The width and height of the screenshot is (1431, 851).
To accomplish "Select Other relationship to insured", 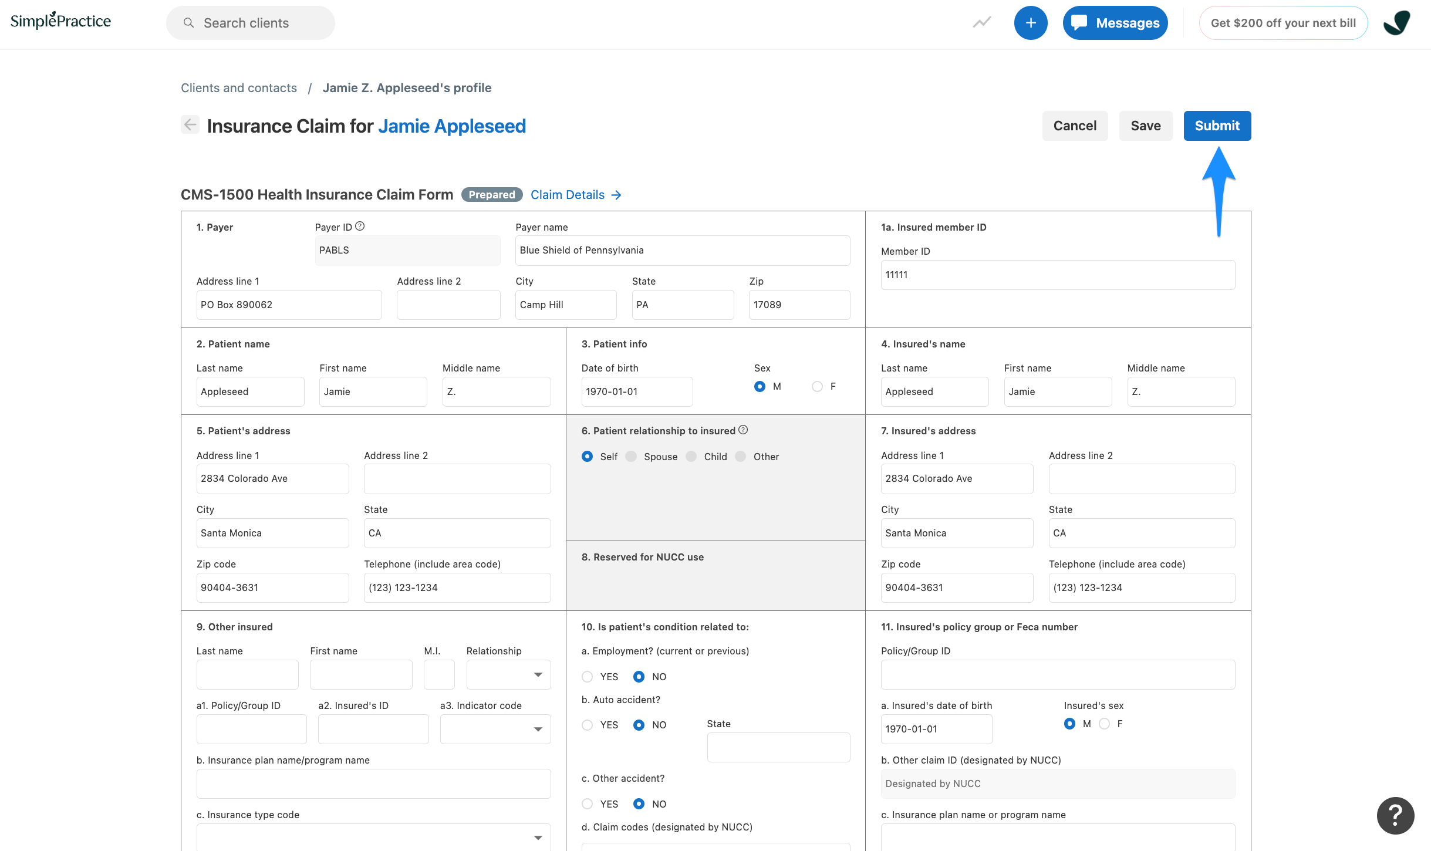I will point(741,456).
